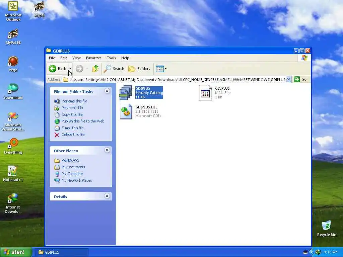
Task: Open My Computer from Other Places
Action: (72, 174)
